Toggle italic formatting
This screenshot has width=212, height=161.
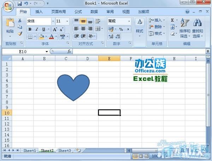(x=37, y=29)
